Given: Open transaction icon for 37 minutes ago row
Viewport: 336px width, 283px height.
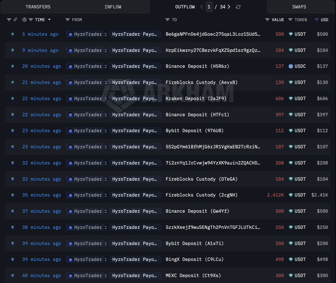Looking at the screenshot, I should (12, 211).
